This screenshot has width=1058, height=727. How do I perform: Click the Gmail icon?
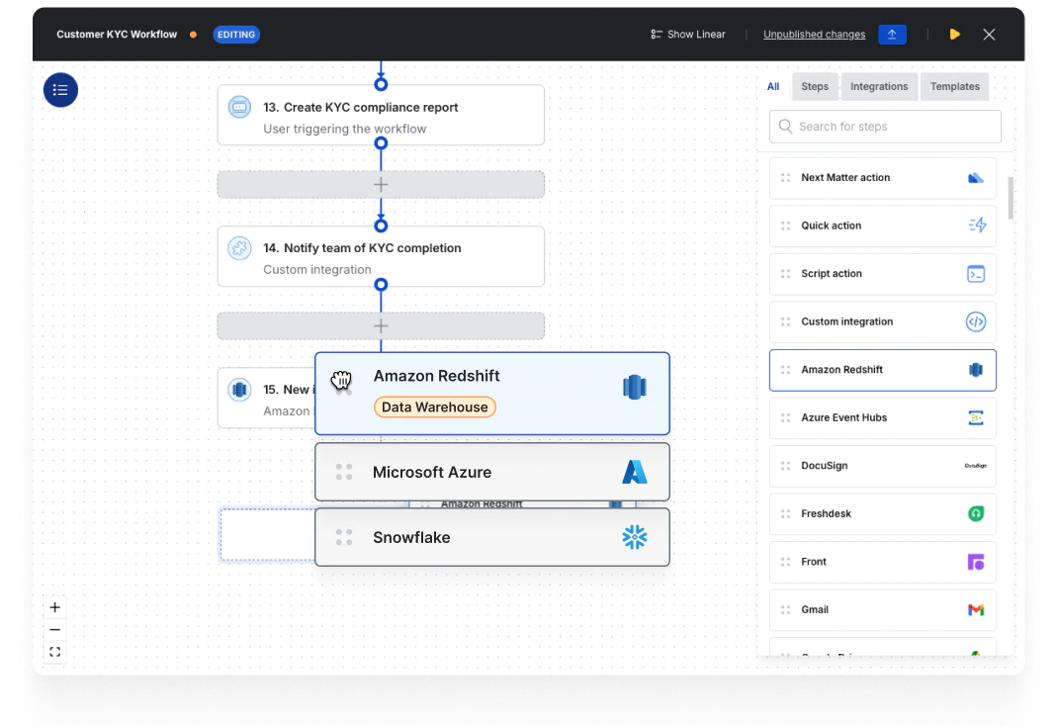[976, 609]
